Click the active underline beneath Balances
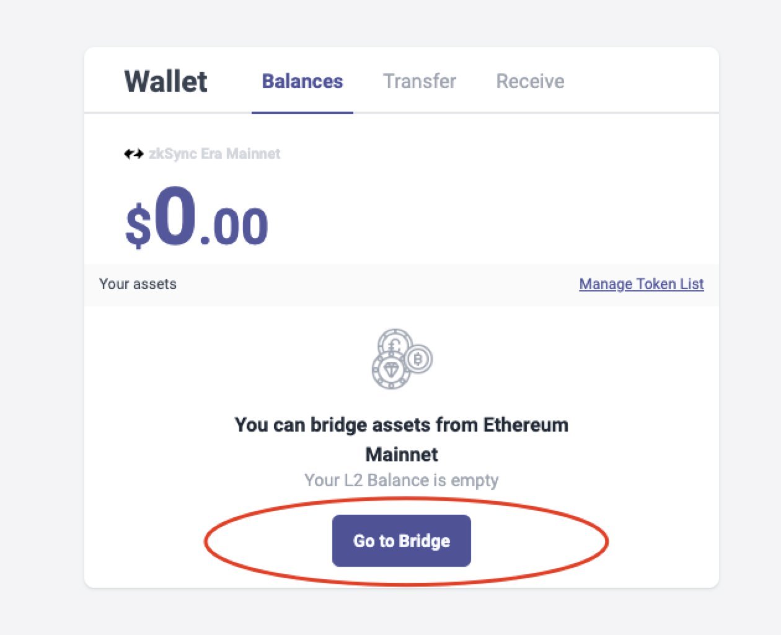Viewport: 781px width, 635px height. tap(302, 112)
